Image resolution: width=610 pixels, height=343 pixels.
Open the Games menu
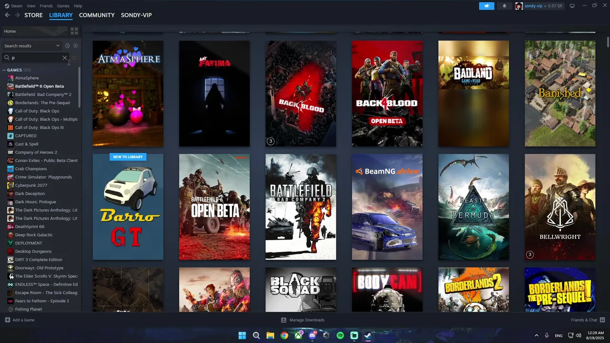click(63, 6)
